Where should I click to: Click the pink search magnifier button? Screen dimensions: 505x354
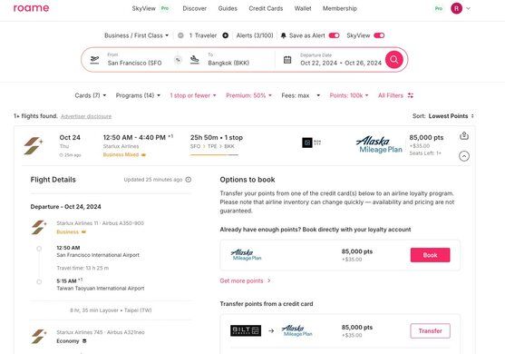click(393, 60)
